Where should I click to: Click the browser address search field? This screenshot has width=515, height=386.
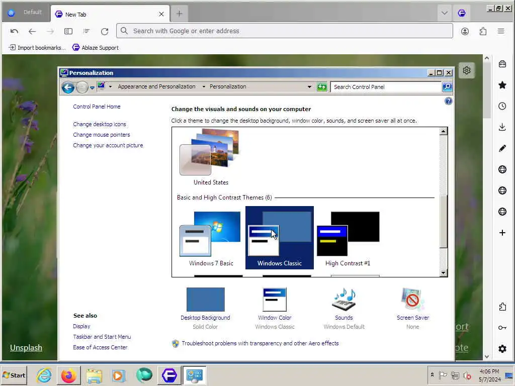285,31
